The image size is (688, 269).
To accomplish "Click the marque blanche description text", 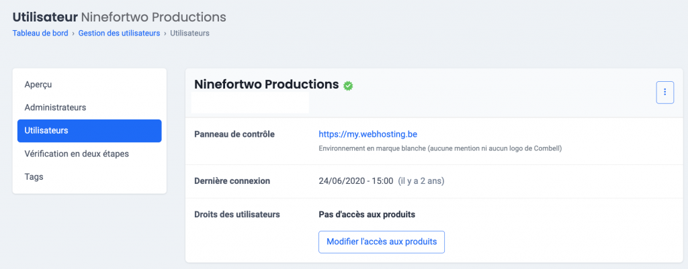I will (x=439, y=148).
